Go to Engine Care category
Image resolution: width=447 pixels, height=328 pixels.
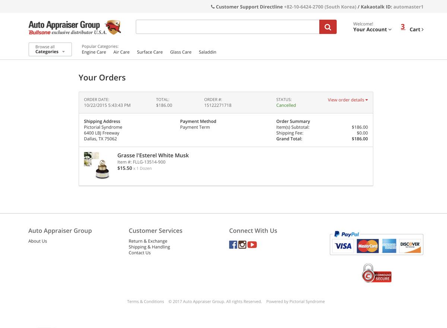[x=94, y=52]
